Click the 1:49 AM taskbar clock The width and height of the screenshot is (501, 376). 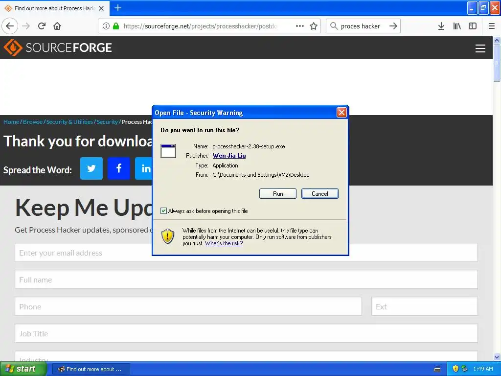coord(483,369)
